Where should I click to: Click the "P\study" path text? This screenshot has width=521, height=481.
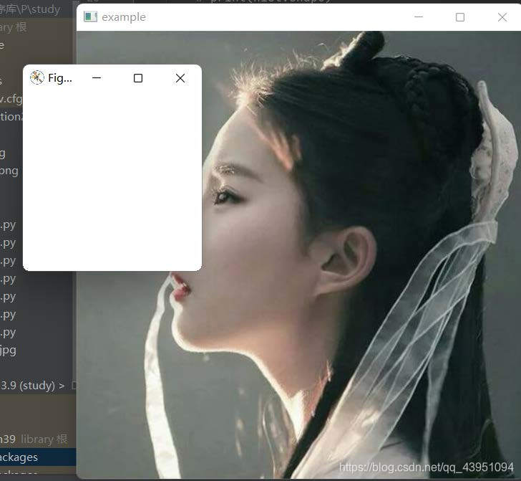click(x=37, y=9)
